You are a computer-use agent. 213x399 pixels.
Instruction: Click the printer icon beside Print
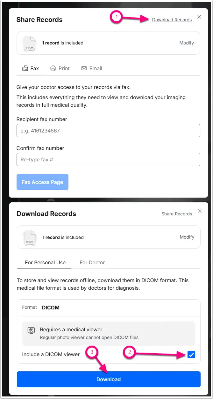click(x=53, y=68)
